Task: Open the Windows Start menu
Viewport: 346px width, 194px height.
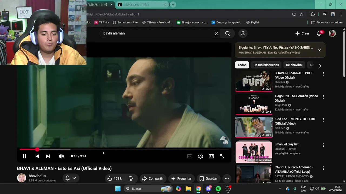Action: [118, 189]
